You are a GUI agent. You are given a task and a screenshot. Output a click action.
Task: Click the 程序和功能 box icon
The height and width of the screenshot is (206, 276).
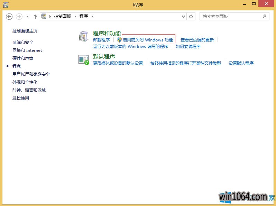click(x=83, y=36)
